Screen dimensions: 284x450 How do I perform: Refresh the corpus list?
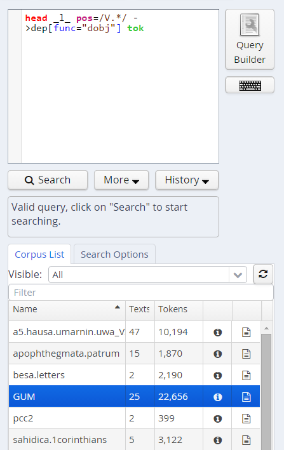tap(263, 274)
